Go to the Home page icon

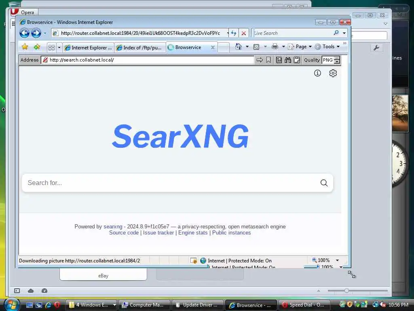[239, 47]
